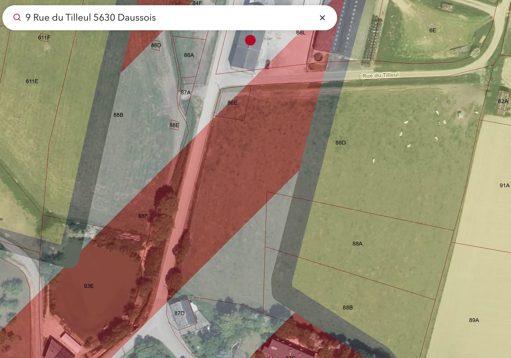Select parcel label 88E

point(174,125)
